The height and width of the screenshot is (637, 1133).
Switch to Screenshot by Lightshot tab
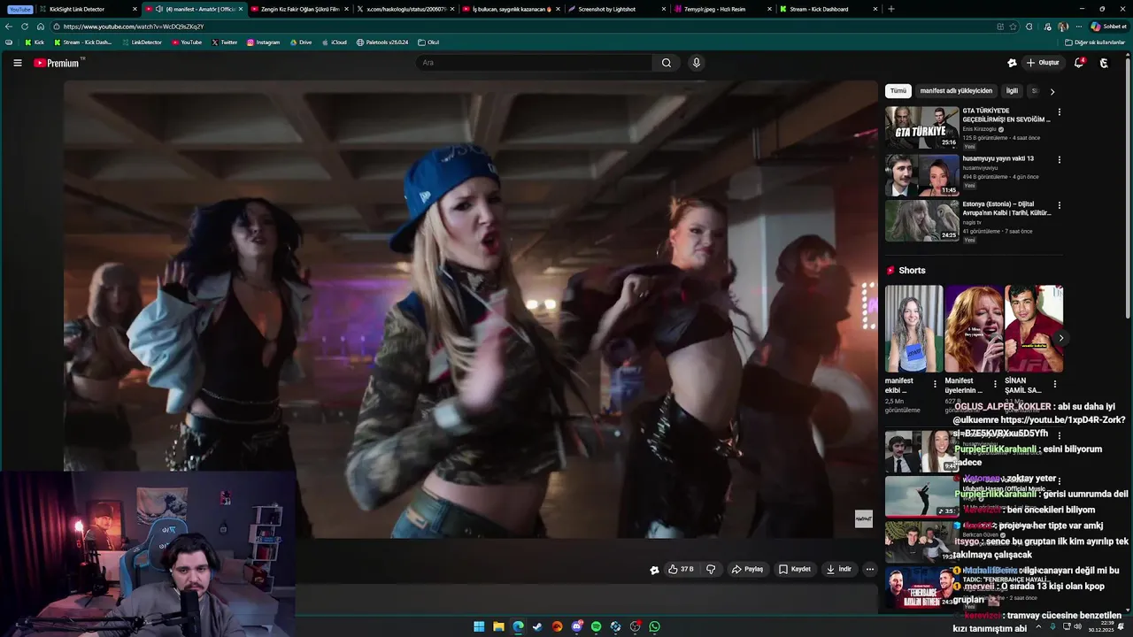(x=616, y=9)
